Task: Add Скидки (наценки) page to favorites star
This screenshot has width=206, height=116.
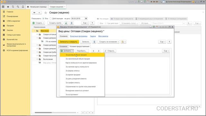Action: click(46, 13)
